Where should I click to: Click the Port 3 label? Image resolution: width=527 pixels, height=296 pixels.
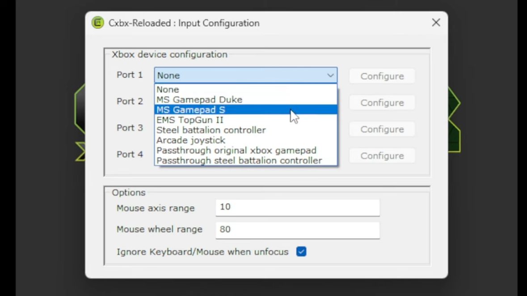[130, 128]
